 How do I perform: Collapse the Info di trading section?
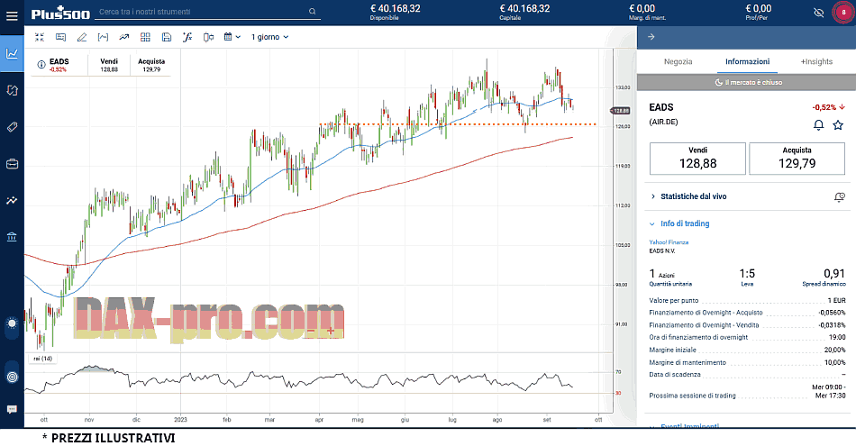(x=685, y=223)
